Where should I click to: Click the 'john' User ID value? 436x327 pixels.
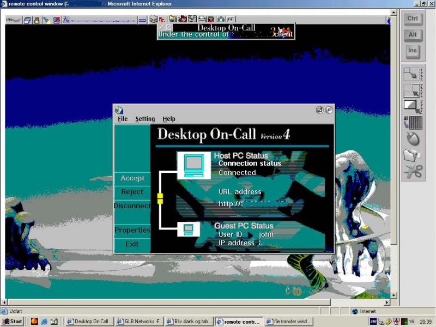click(267, 234)
